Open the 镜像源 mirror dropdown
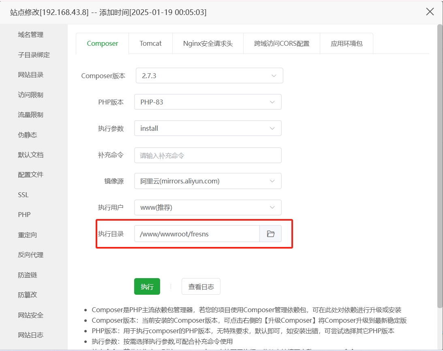The image size is (443, 351). [x=208, y=181]
